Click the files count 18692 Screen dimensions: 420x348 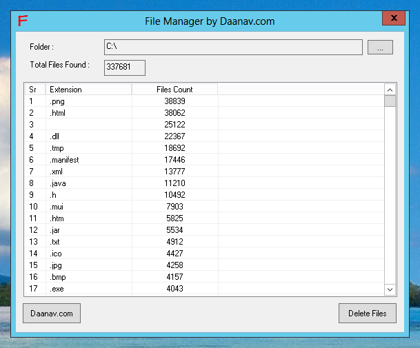(174, 148)
